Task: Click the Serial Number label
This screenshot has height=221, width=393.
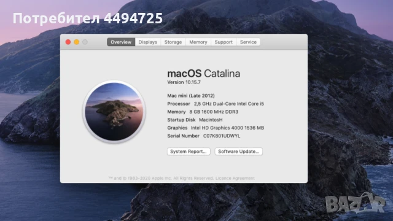Action: pos(183,136)
